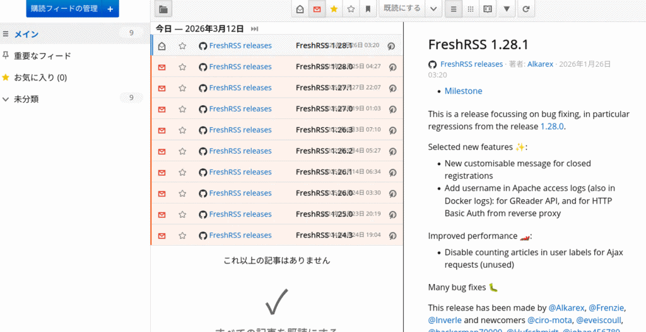Click the 既読にする button
The height and width of the screenshot is (332, 646).
click(x=402, y=9)
